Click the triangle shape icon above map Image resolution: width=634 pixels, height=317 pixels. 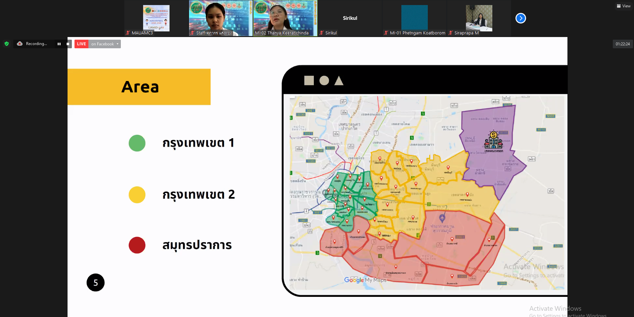click(339, 81)
